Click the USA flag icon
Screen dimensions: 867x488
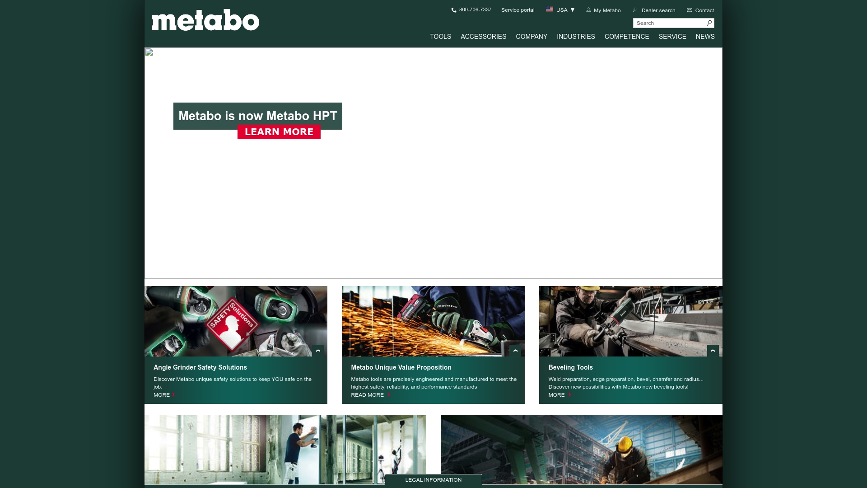[550, 9]
